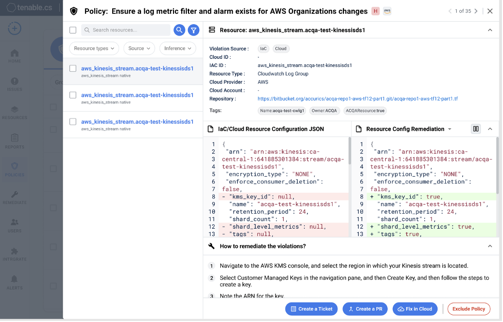Open Remediate in the sidebar
Screen dimensions: 503x322
(x=14, y=198)
